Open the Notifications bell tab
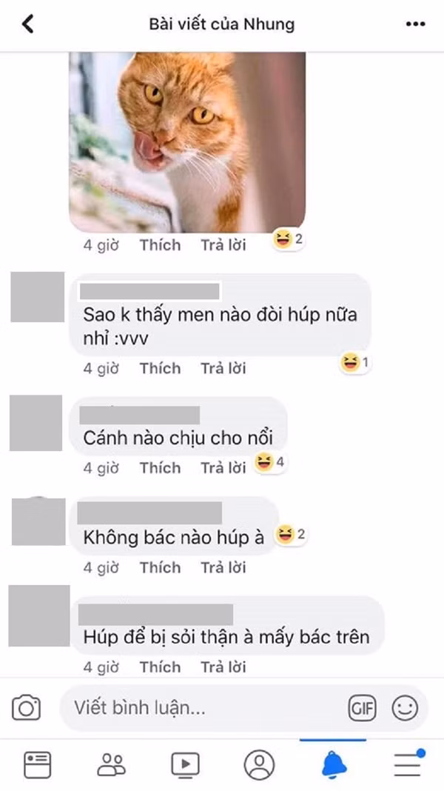Image resolution: width=444 pixels, height=791 pixels. (x=334, y=765)
